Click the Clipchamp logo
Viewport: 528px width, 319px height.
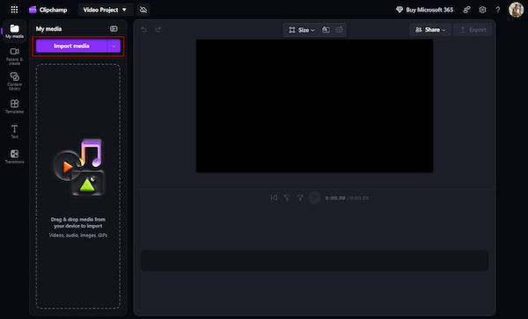click(48, 10)
